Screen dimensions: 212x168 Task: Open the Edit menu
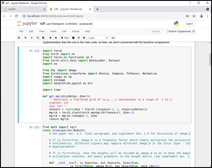[x=31, y=31]
